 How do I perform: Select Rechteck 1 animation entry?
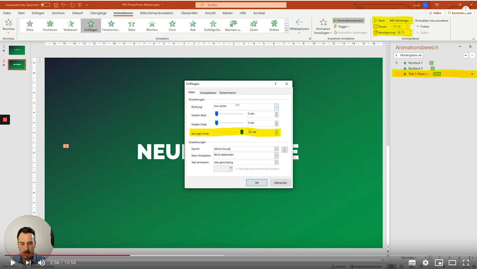coord(415,63)
